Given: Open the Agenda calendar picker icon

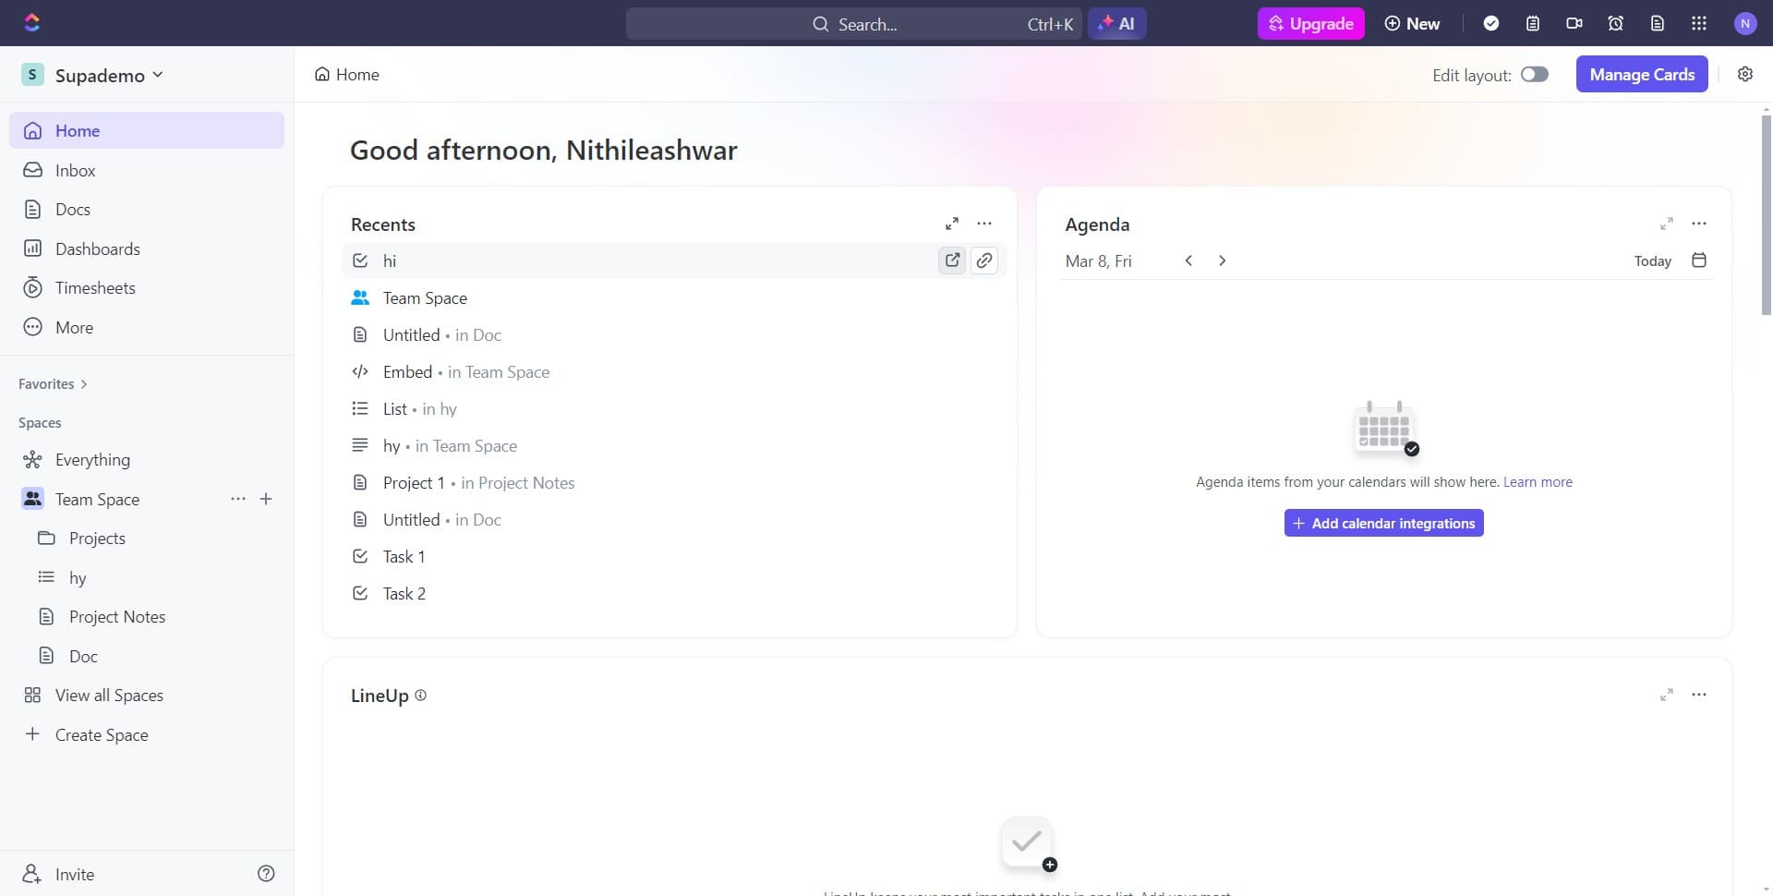Looking at the screenshot, I should pyautogui.click(x=1699, y=260).
